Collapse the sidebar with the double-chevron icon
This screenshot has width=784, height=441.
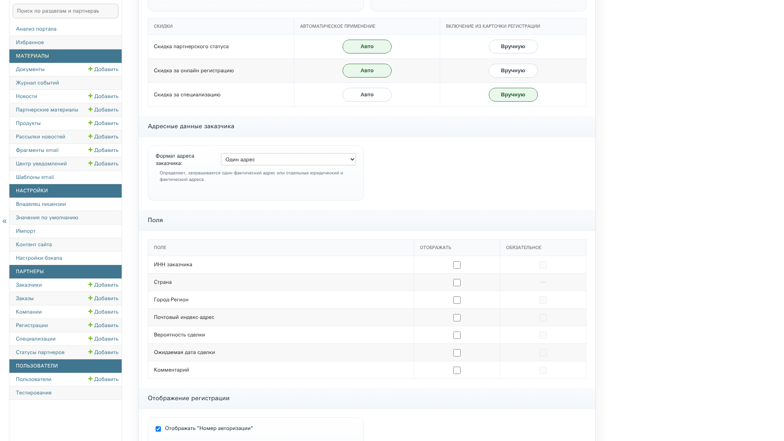click(x=4, y=221)
